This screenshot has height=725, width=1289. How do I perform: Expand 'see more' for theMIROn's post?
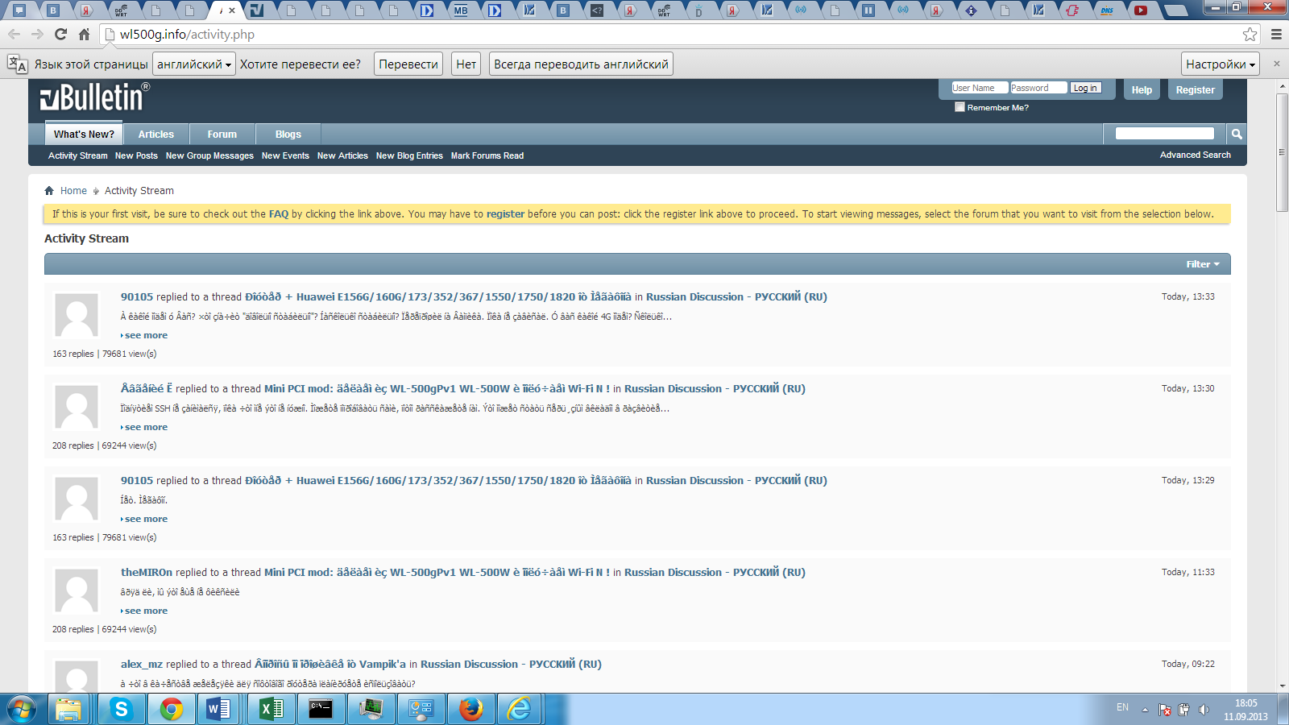146,611
